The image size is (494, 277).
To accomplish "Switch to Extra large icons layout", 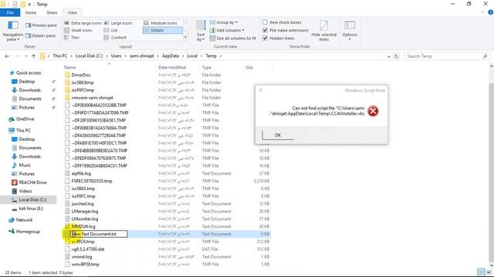I will (x=83, y=23).
